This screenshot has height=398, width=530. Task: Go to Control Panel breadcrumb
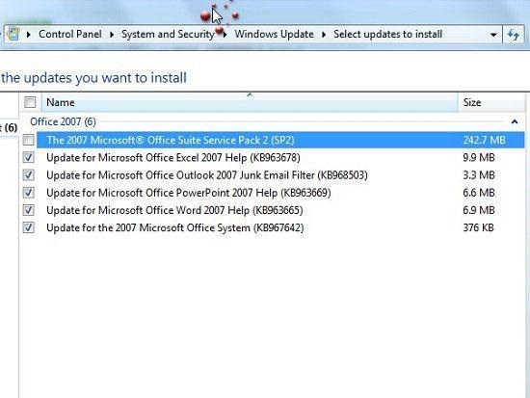[70, 34]
